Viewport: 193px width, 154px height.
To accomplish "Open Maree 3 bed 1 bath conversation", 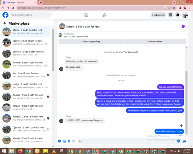I will (26, 32).
